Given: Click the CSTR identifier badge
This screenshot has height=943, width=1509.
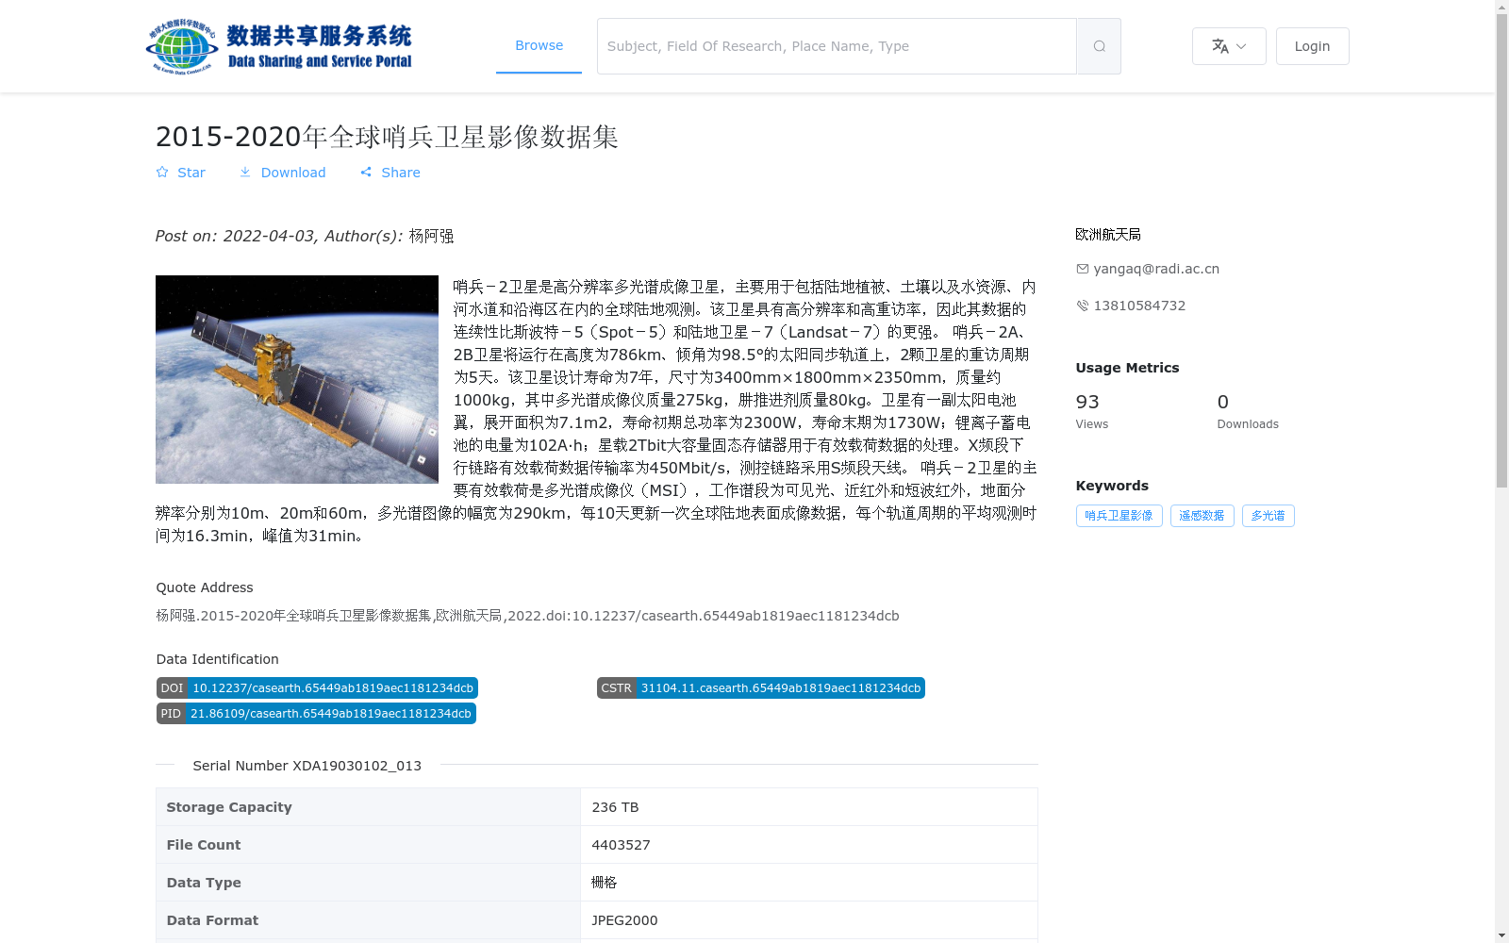Looking at the screenshot, I should coord(760,688).
